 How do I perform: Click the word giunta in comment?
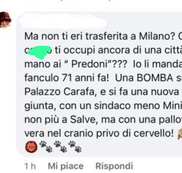pos(39,106)
